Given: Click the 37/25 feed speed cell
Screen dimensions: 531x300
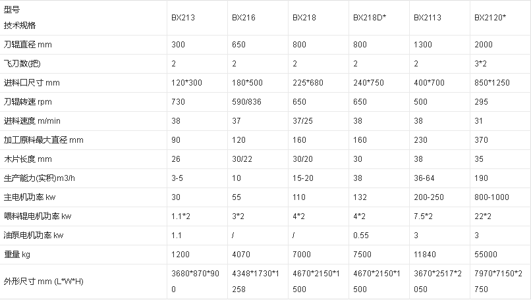Looking at the screenshot, I should 304,121.
